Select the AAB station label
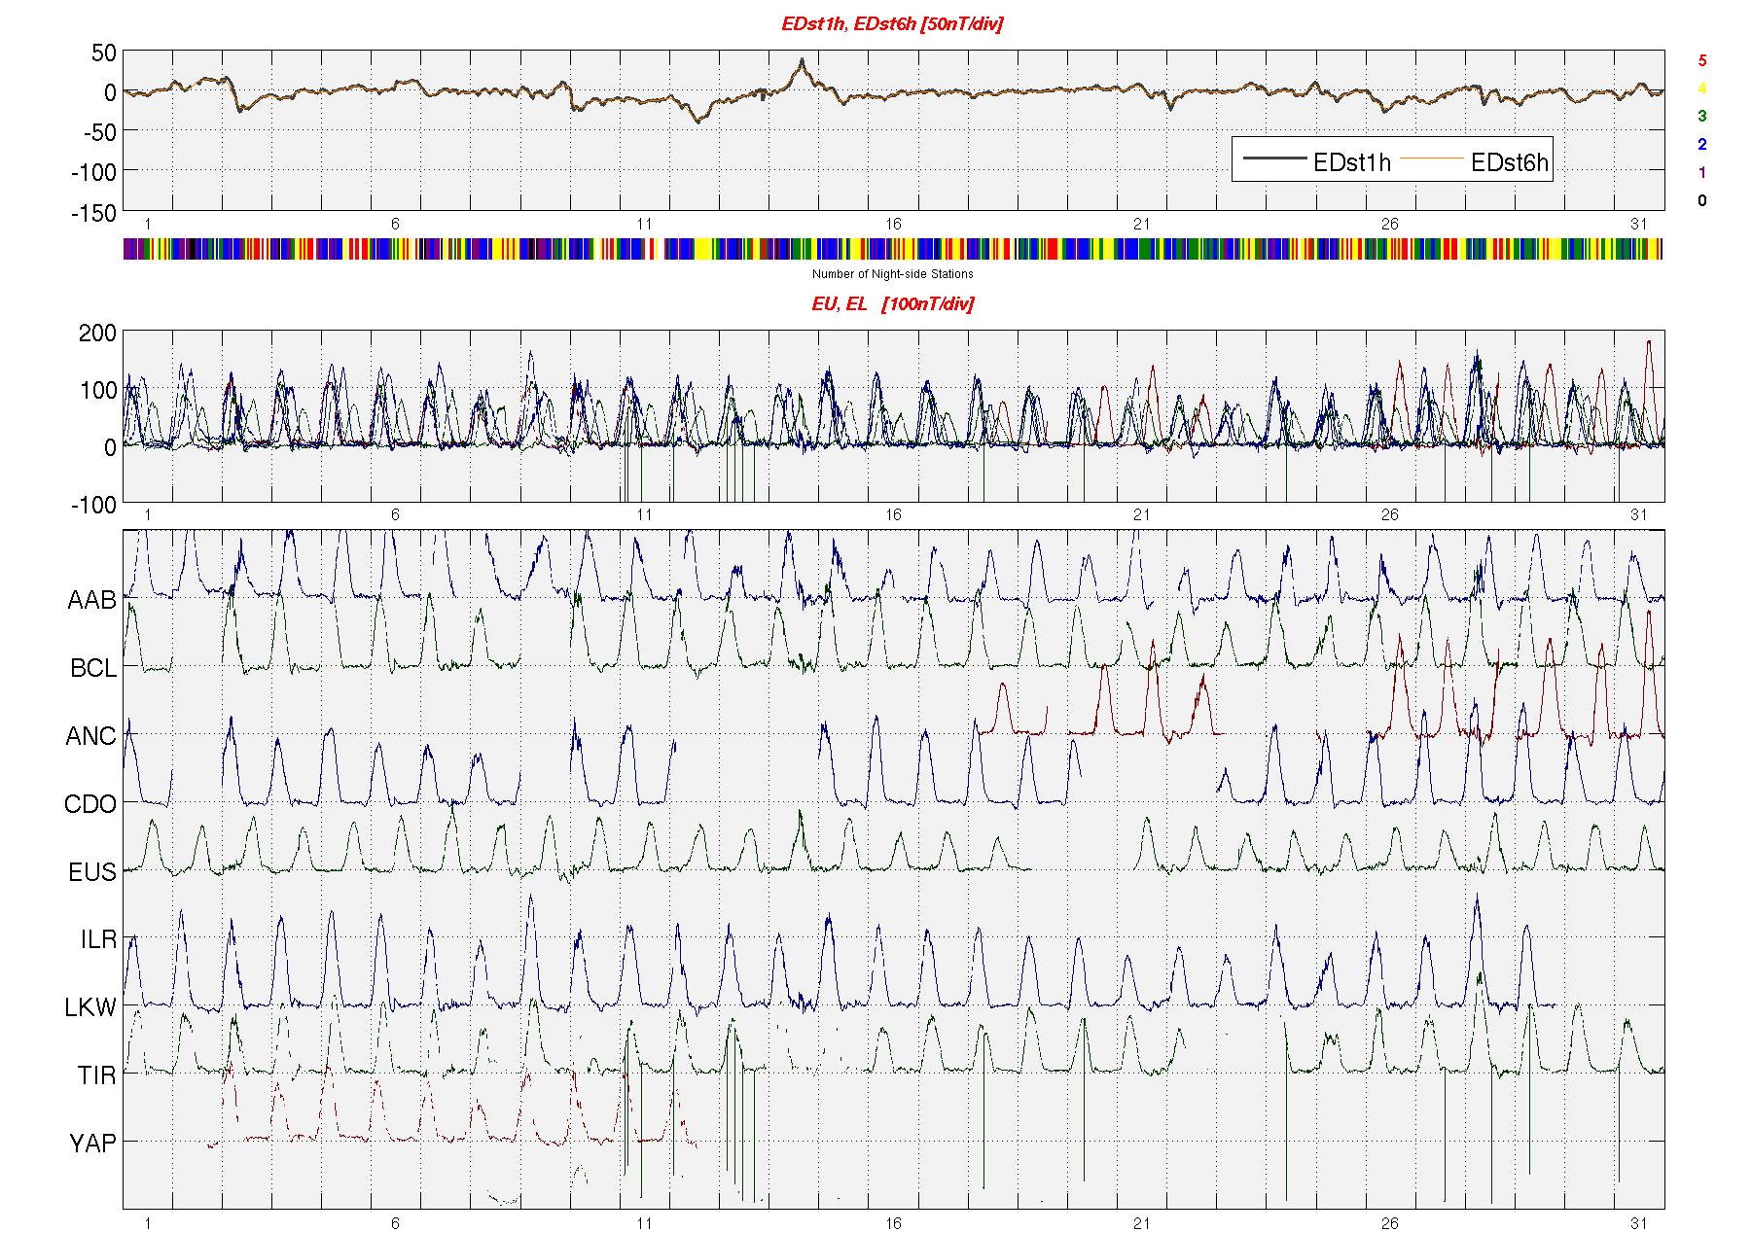 (91, 601)
